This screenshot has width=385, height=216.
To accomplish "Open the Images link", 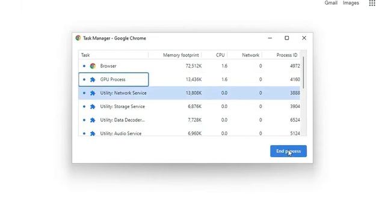I will tap(351, 3).
